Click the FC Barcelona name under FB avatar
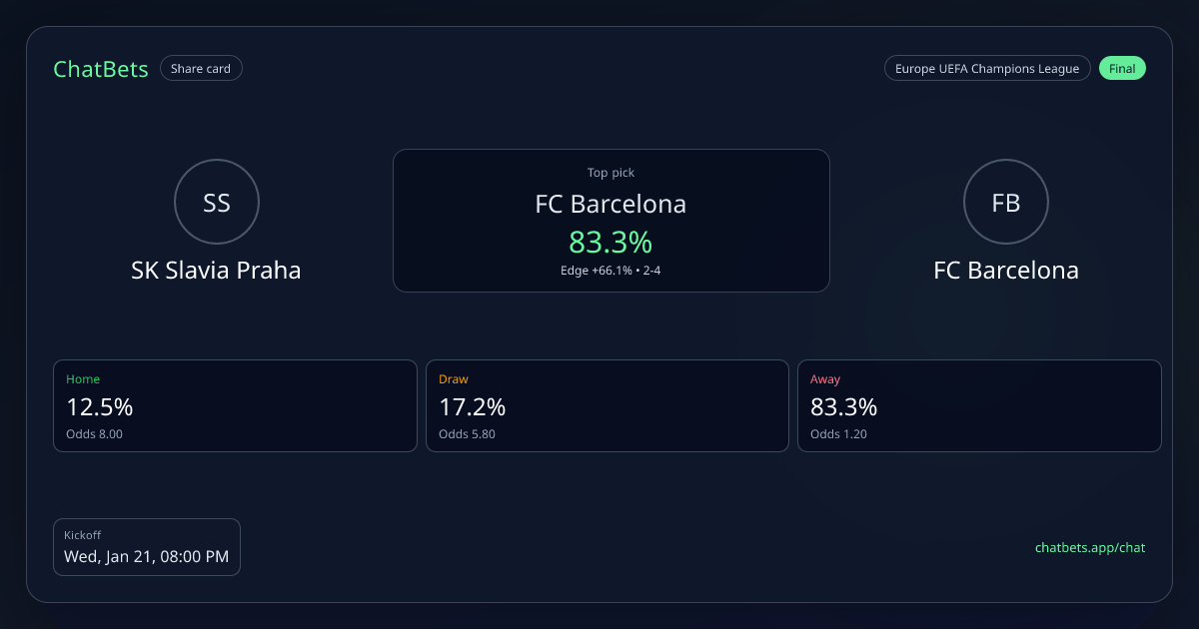 click(1005, 271)
